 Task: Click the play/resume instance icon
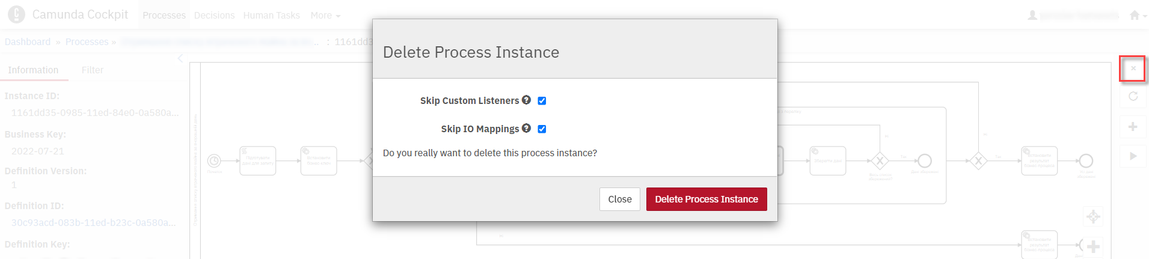click(x=1133, y=156)
